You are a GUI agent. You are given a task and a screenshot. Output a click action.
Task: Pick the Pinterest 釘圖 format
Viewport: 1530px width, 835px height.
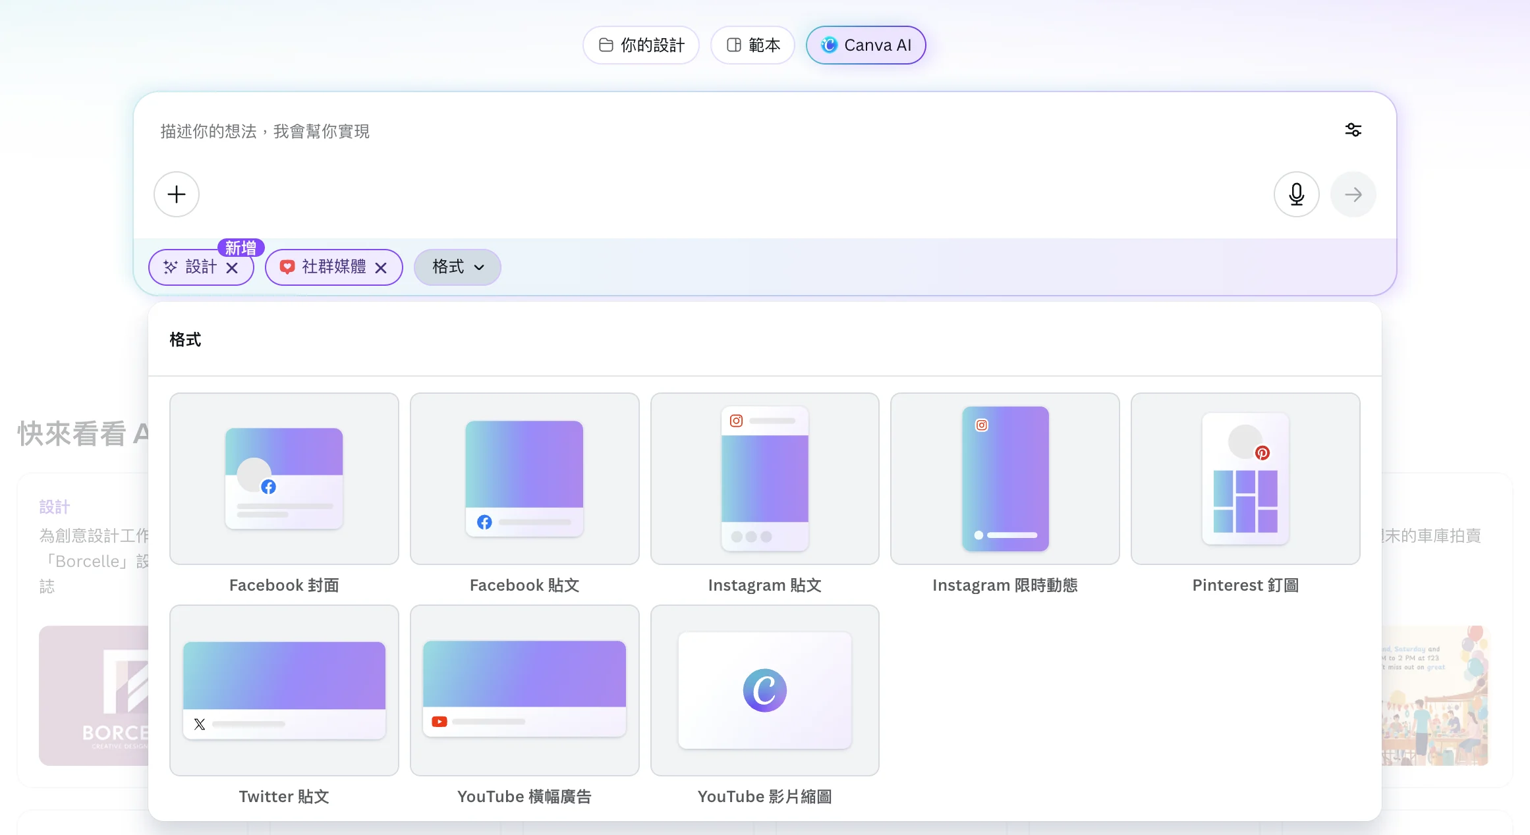point(1245,479)
